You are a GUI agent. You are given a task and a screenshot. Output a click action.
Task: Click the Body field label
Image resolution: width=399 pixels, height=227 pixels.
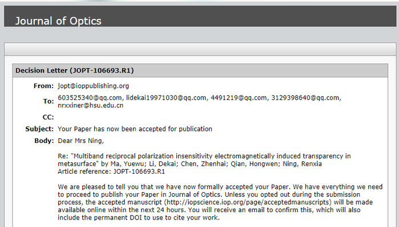pos(44,141)
